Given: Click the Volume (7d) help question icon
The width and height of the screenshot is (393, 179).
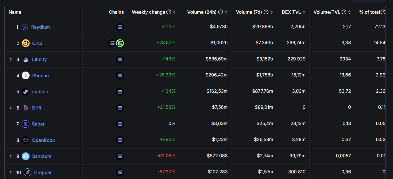Looking at the screenshot, I should [x=266, y=12].
